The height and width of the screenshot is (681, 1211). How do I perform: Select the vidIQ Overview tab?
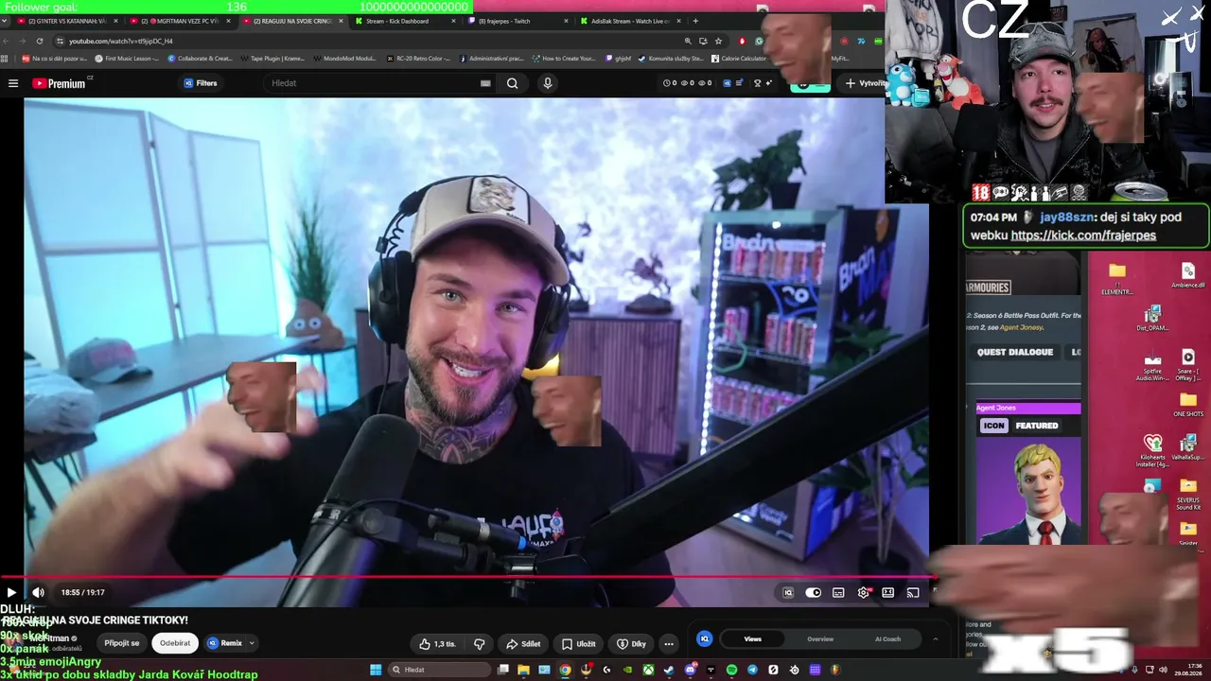coord(820,639)
